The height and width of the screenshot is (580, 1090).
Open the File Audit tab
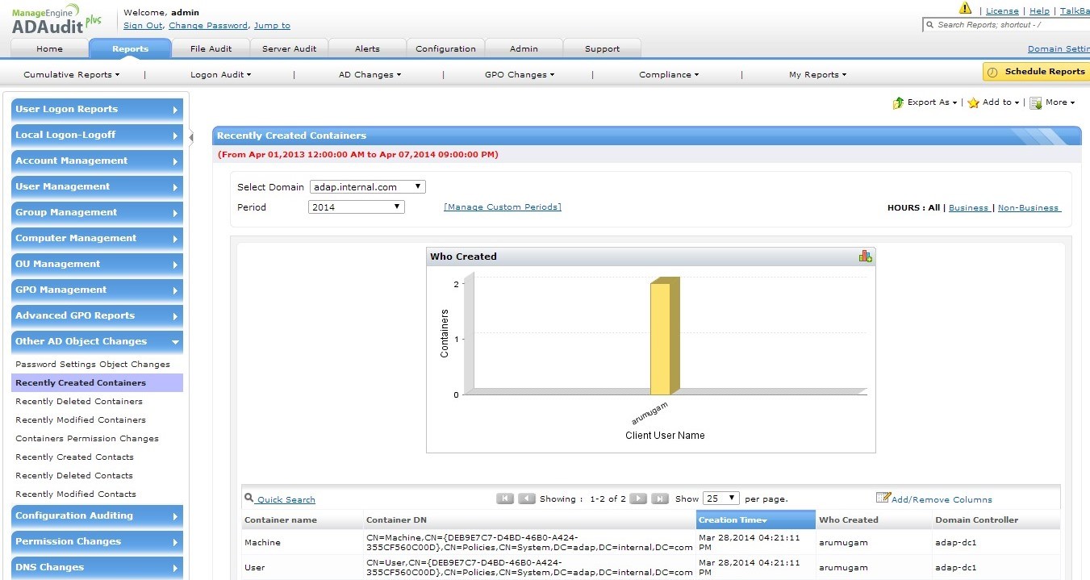(211, 48)
